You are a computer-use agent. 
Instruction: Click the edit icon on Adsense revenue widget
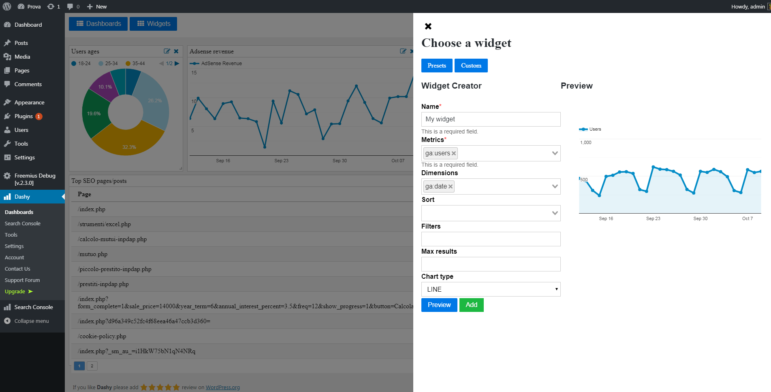(403, 51)
